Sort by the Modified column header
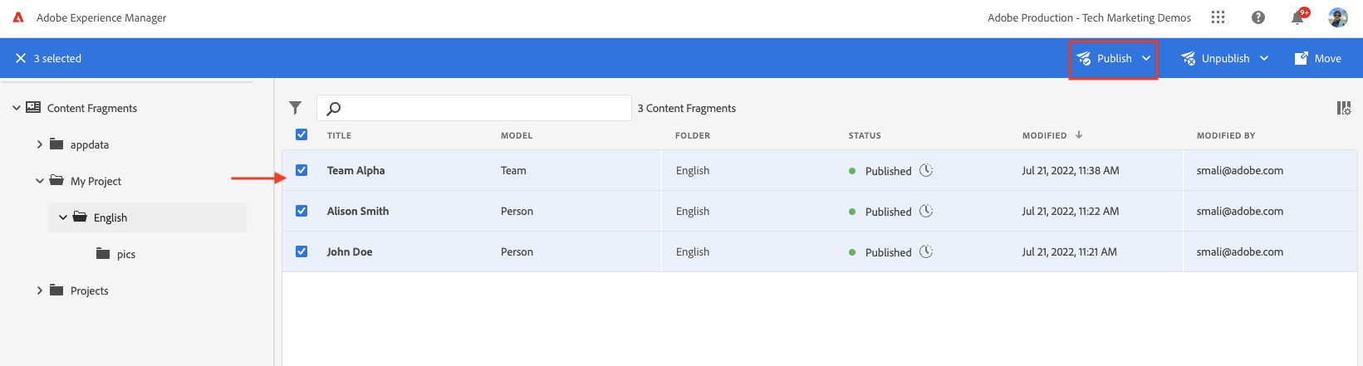This screenshot has width=1363, height=366. (x=1044, y=135)
